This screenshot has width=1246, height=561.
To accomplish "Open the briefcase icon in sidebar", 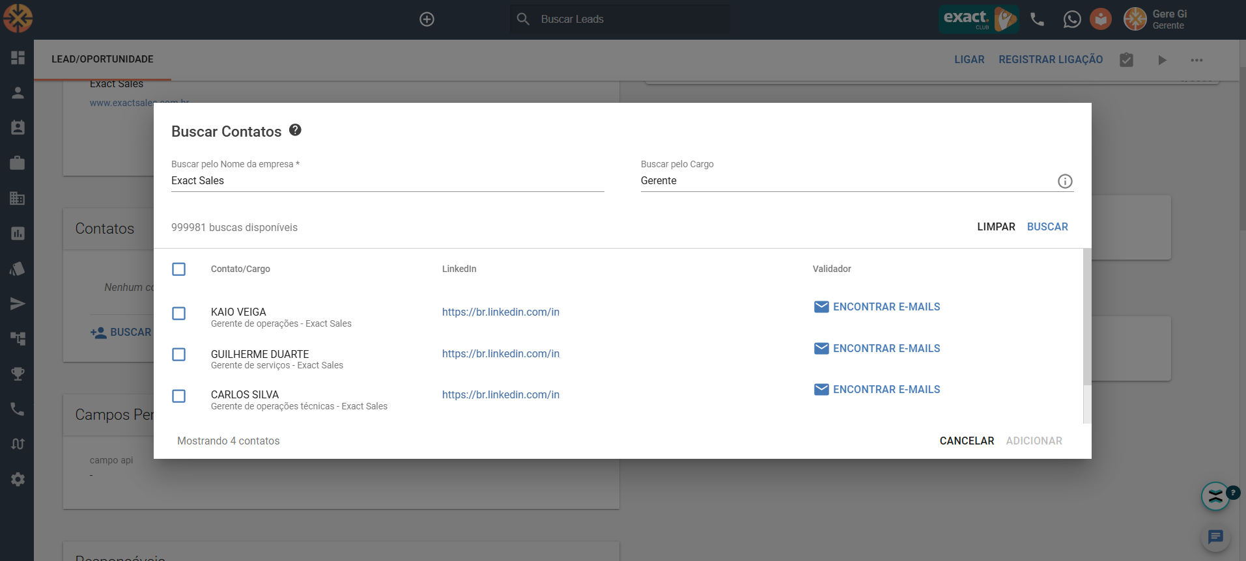I will [18, 163].
